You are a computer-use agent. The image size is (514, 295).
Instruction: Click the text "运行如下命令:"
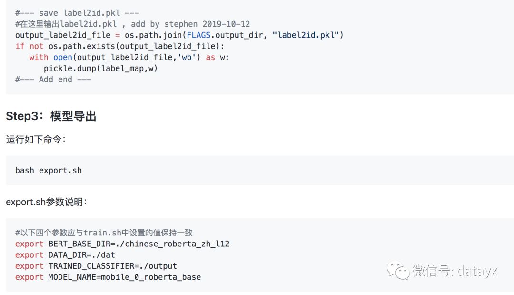pyautogui.click(x=36, y=140)
